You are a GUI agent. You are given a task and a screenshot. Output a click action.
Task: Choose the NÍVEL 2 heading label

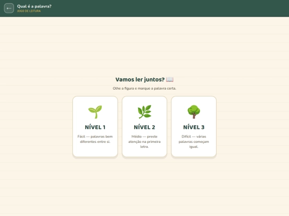point(144,127)
